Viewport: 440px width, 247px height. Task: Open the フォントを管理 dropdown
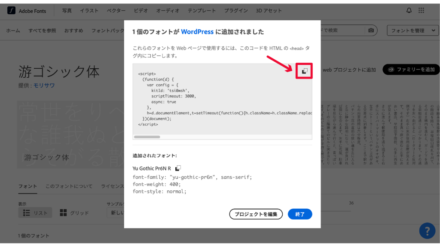click(x=413, y=30)
